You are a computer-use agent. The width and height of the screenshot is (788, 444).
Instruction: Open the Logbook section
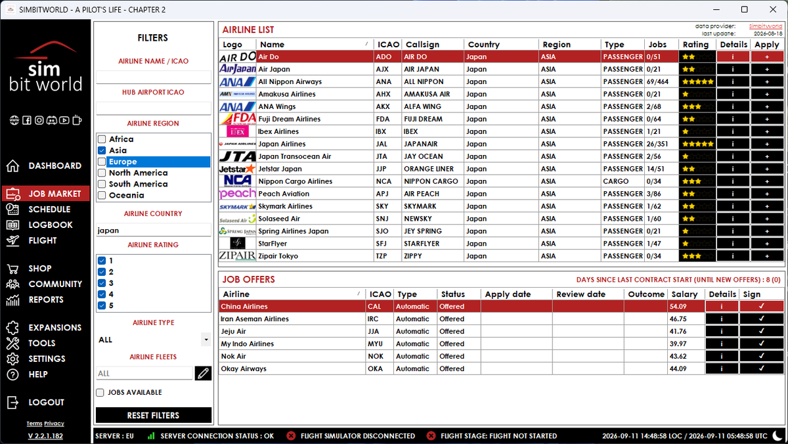click(46, 225)
